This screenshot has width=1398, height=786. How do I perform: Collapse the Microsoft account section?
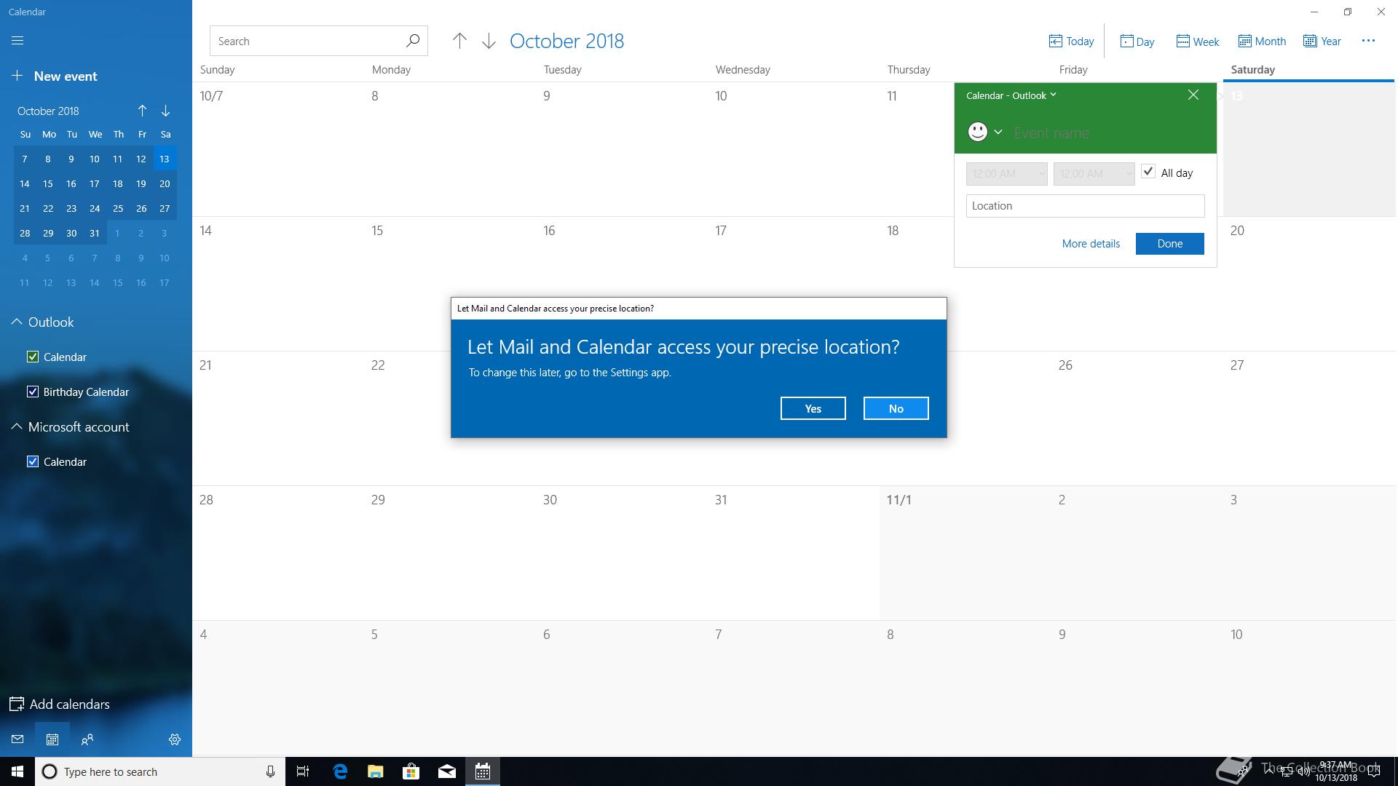[16, 426]
